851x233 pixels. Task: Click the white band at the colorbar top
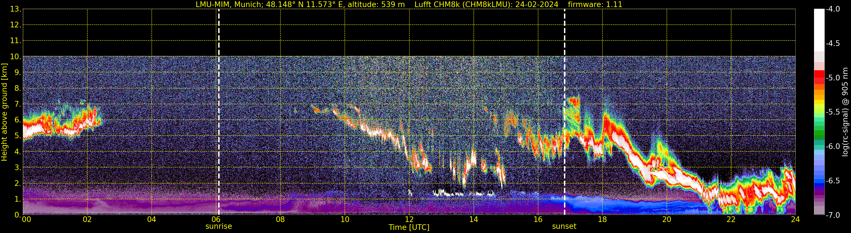click(x=819, y=30)
